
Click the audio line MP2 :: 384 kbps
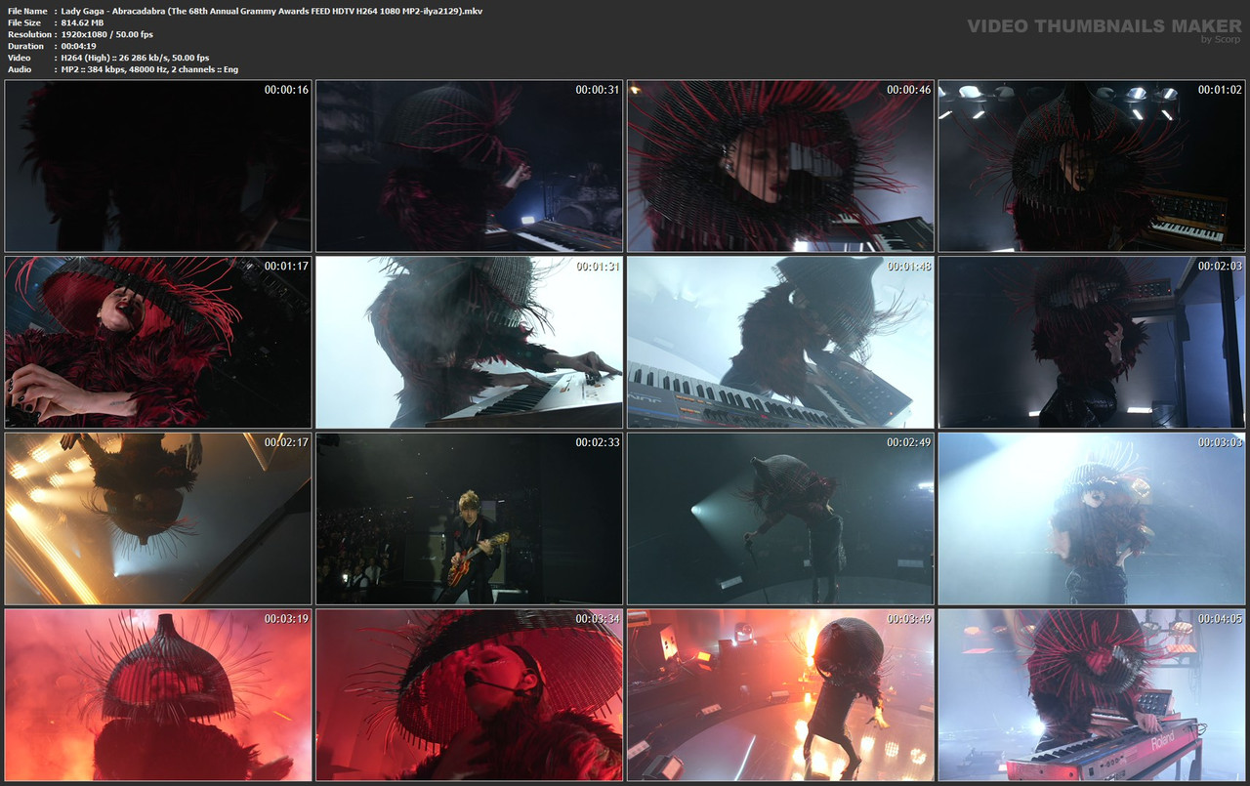[149, 69]
